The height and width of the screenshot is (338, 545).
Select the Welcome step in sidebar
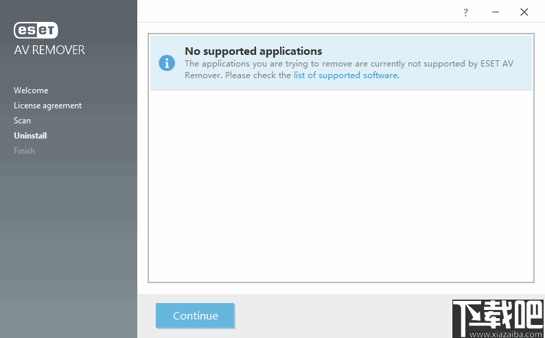[31, 90]
